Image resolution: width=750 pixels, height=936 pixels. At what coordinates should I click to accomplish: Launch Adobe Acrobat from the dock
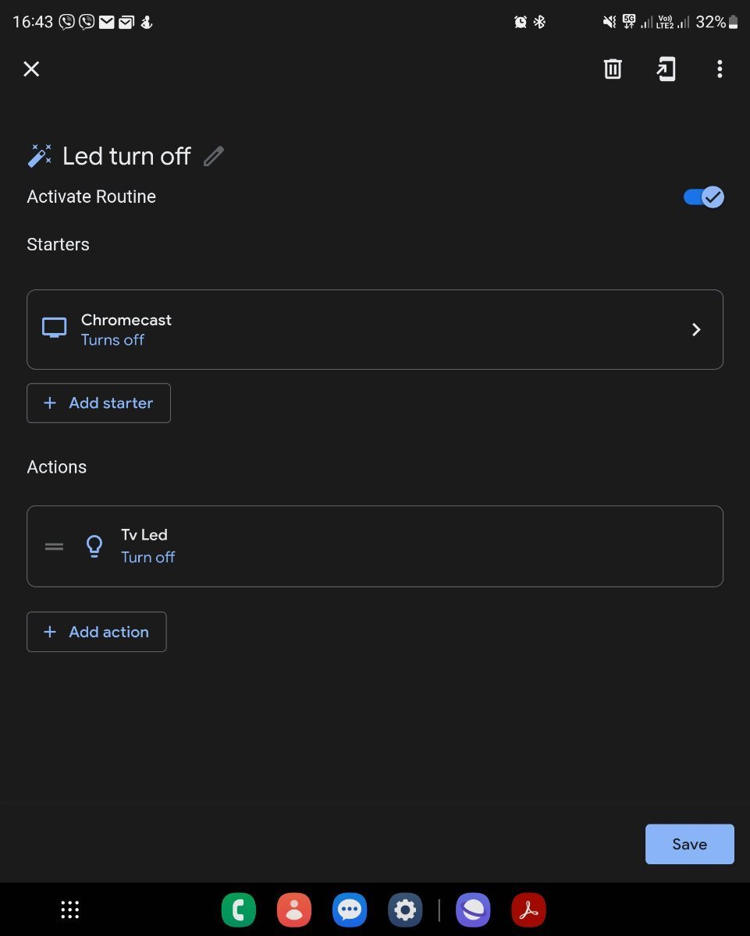(528, 910)
